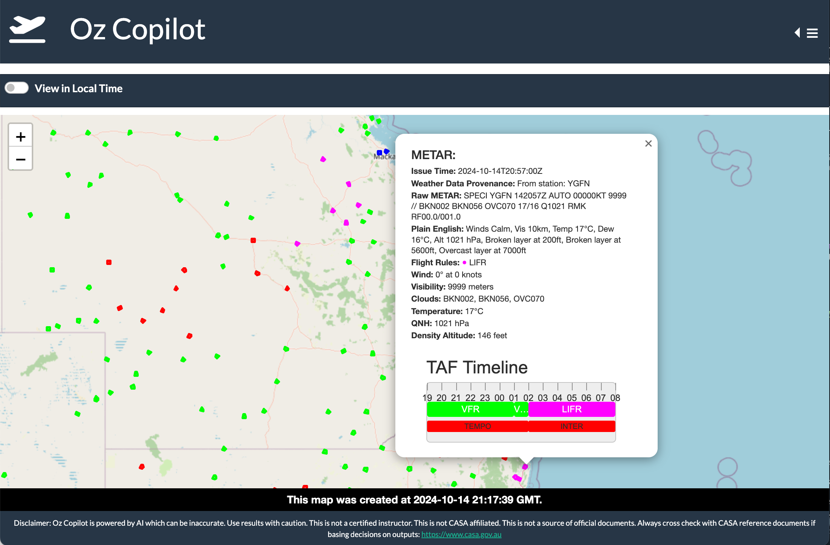The image size is (830, 545).
Task: Click the red INTER bar in timeline
Action: 571,426
